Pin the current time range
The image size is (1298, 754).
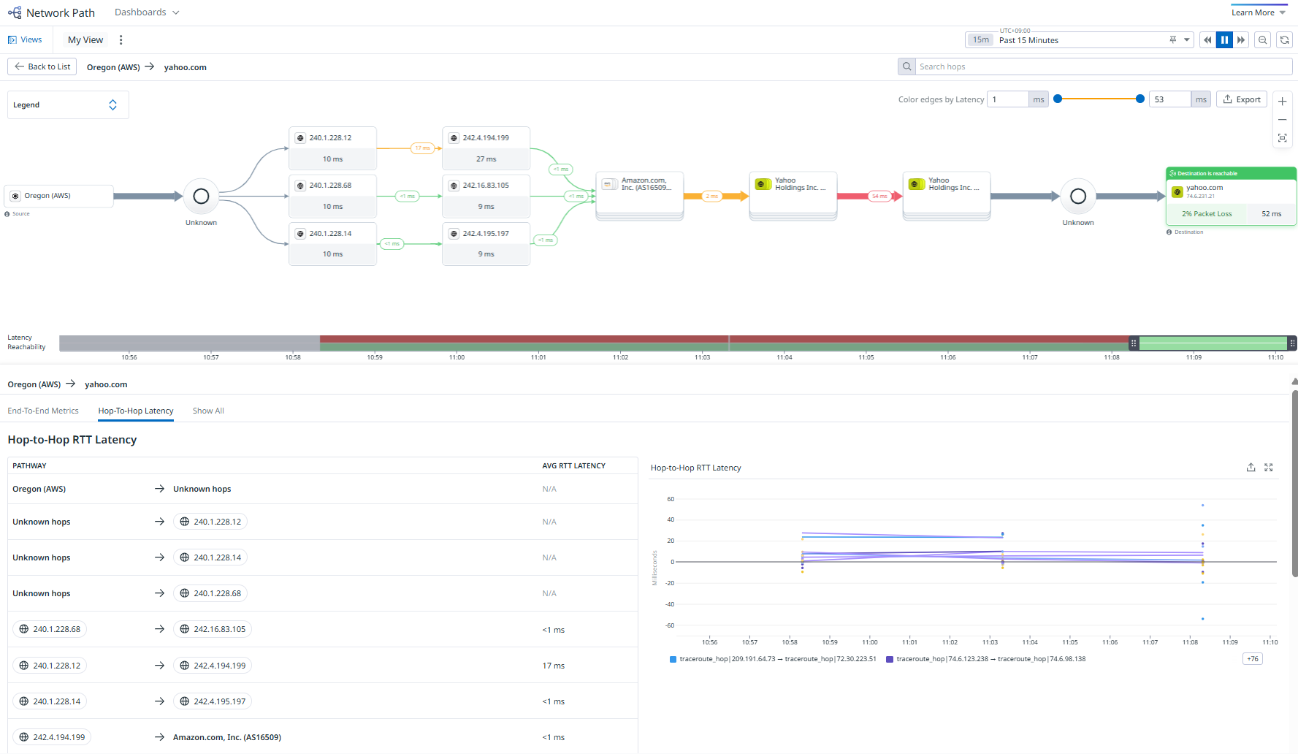1172,40
